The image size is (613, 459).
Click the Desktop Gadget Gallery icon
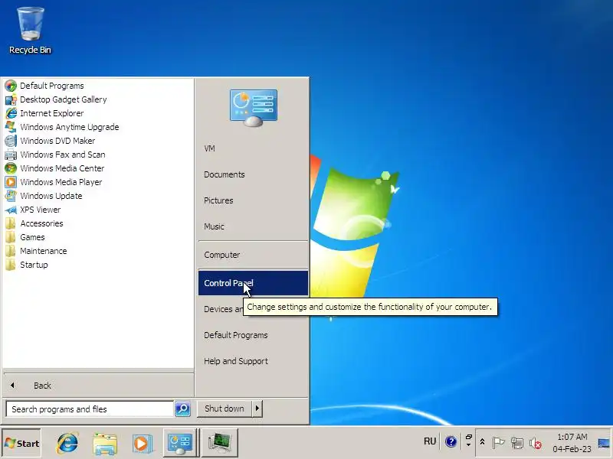[x=11, y=99]
